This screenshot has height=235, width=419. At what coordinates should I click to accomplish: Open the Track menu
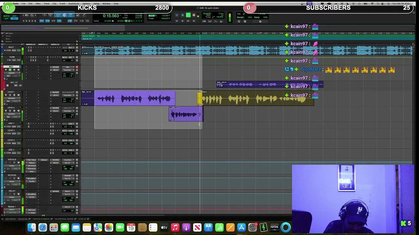[x=46, y=4]
